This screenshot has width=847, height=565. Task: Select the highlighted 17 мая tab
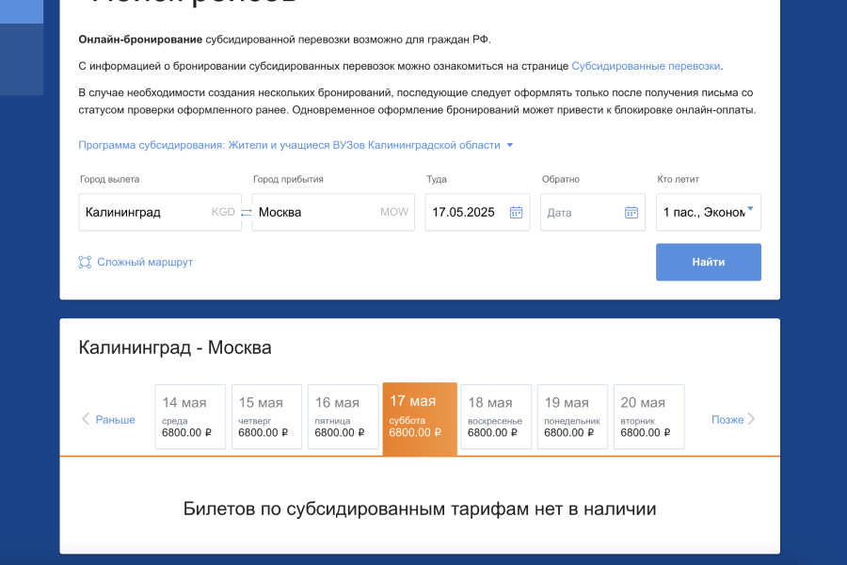tap(418, 415)
